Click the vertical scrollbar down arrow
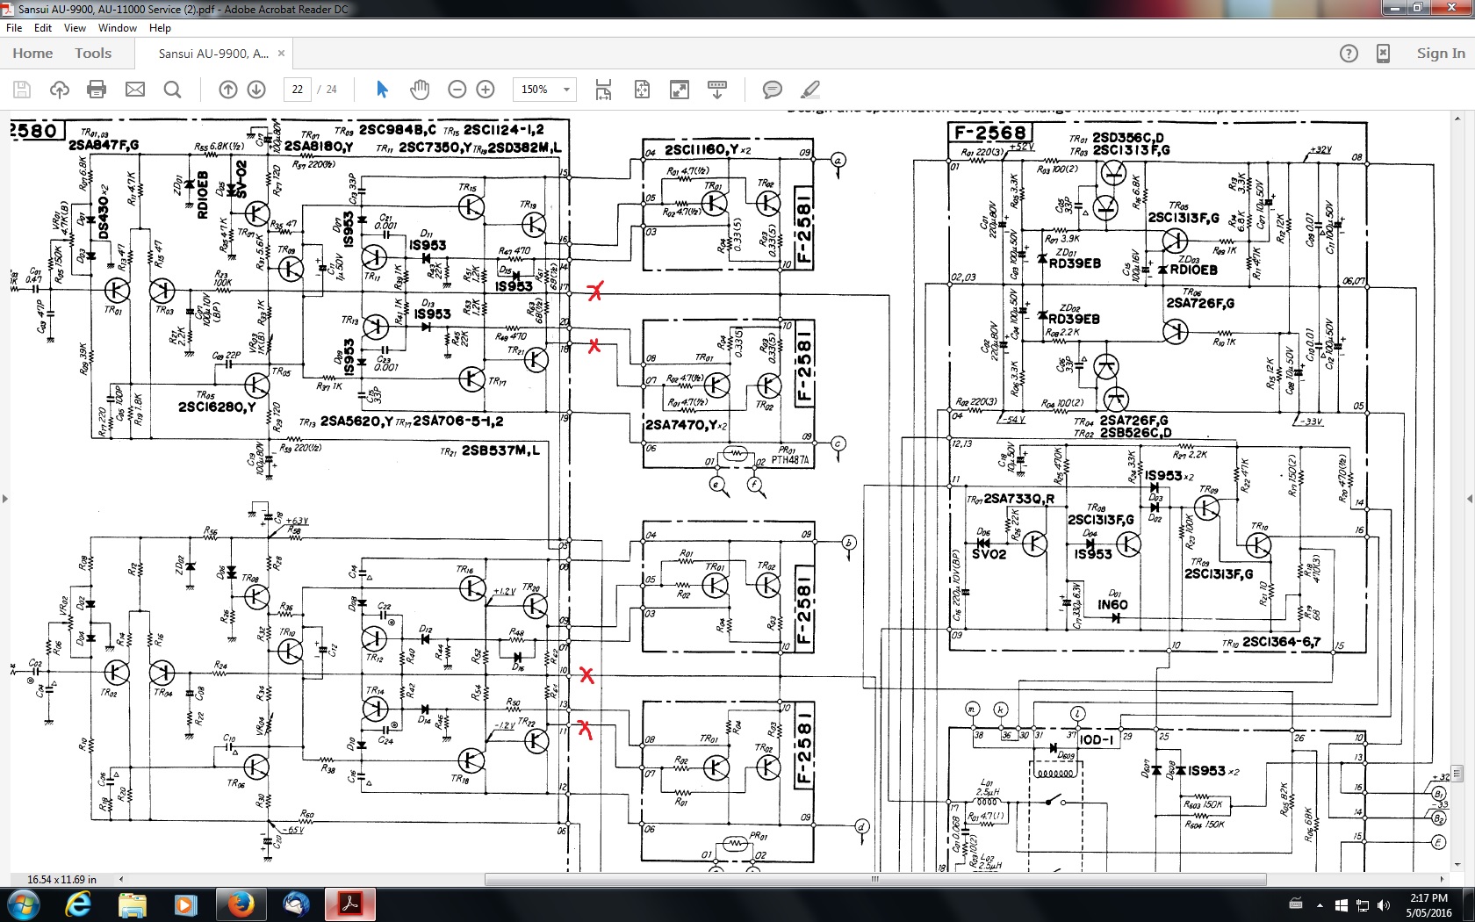 click(x=1457, y=866)
